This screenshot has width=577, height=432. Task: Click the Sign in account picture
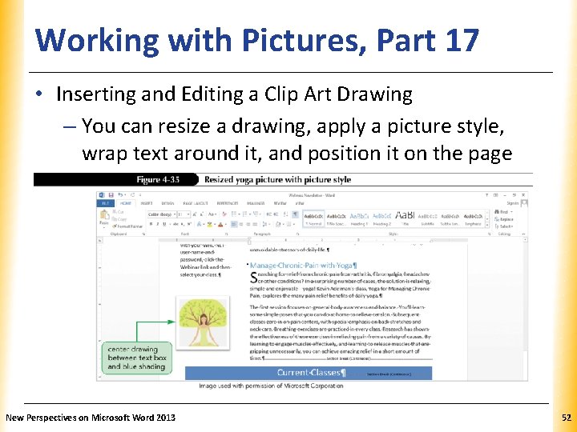524,203
